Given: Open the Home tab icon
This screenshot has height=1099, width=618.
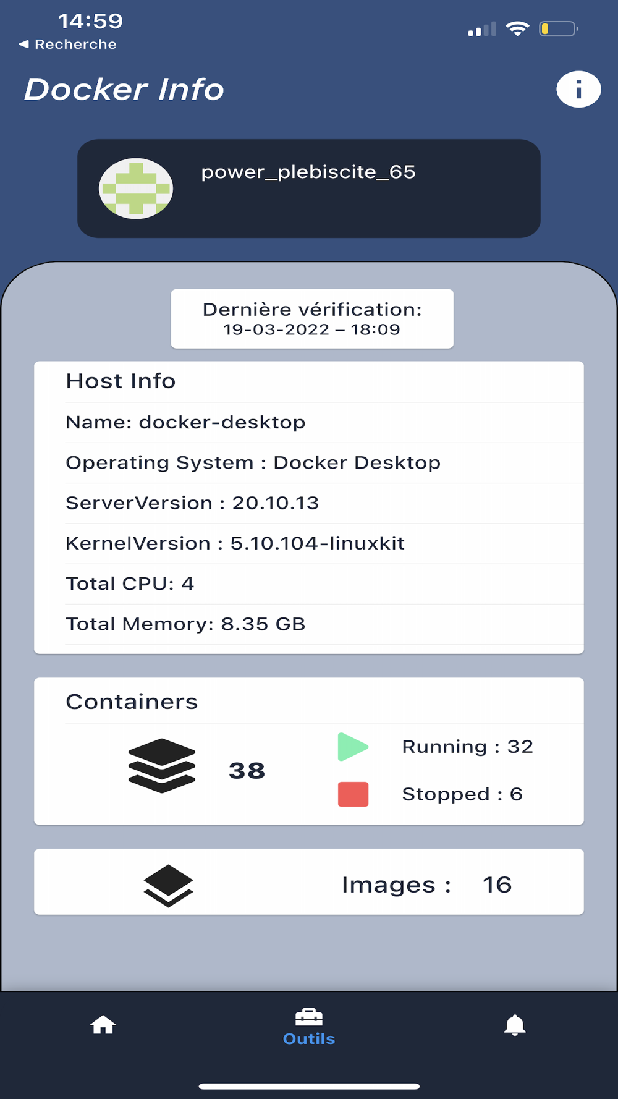Looking at the screenshot, I should [x=103, y=1025].
